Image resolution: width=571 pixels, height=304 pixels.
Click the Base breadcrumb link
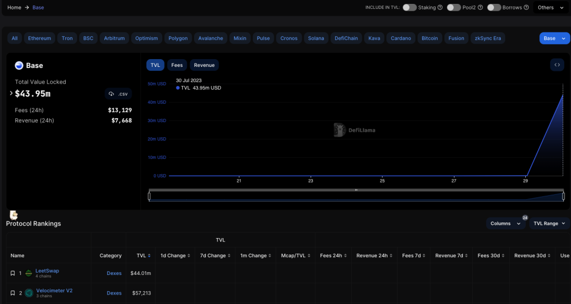tap(38, 7)
